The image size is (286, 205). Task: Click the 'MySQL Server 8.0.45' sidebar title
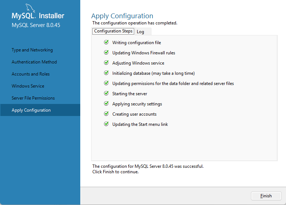pos(36,25)
